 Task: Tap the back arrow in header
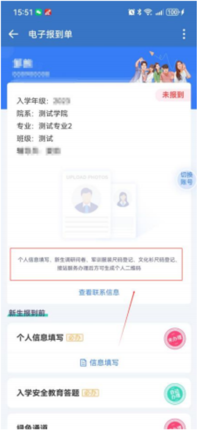(x=13, y=34)
